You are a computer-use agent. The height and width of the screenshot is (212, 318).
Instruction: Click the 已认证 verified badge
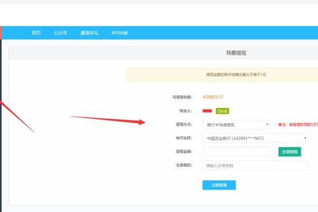(x=222, y=111)
